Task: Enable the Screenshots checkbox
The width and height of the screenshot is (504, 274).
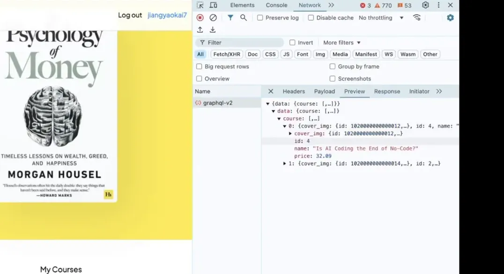Action: click(x=333, y=79)
